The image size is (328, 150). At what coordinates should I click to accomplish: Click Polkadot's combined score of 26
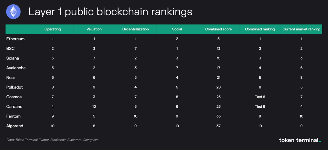tap(218, 87)
